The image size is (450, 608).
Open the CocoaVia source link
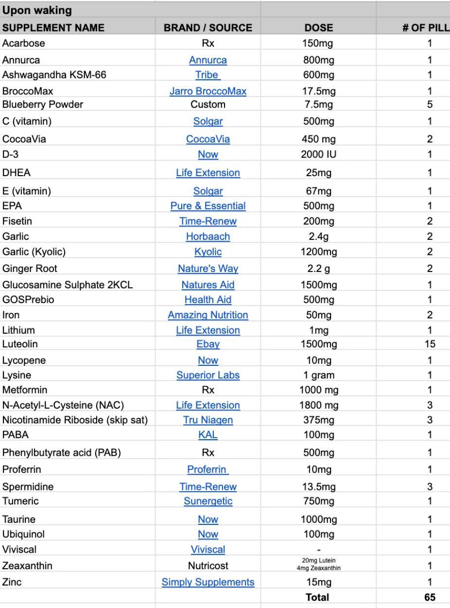pos(208,139)
